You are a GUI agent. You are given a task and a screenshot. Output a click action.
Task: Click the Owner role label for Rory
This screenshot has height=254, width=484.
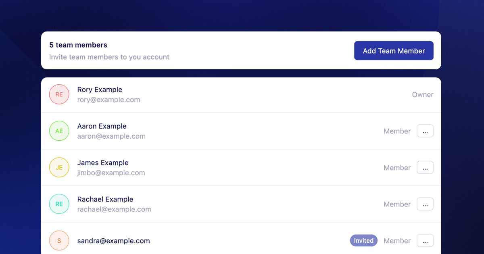pos(422,95)
